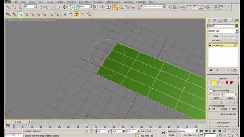This screenshot has width=244, height=137.
Task: Toggle Auto Key animation mode
Action: [x=172, y=131]
